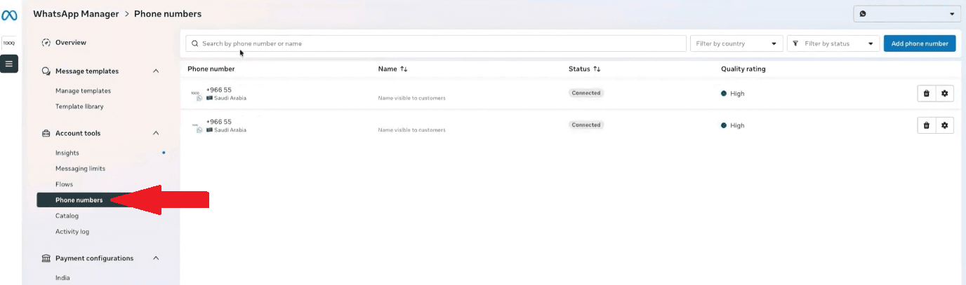
Task: Click the High quality rating in second row
Action: [733, 126]
